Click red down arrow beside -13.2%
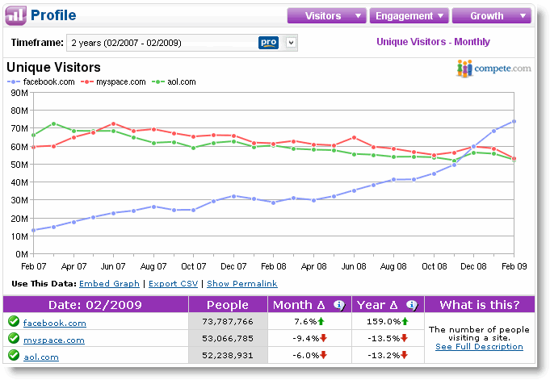550x380 pixels. [404, 355]
